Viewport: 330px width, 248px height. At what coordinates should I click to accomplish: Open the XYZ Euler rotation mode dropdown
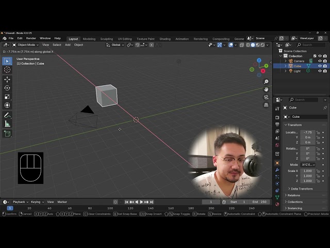(308, 165)
